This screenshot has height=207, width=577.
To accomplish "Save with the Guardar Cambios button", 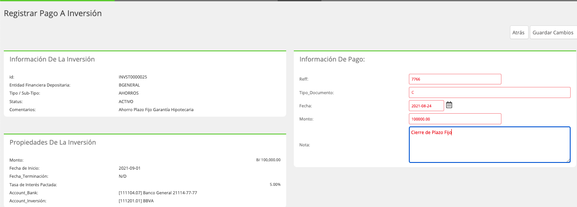I will point(553,33).
